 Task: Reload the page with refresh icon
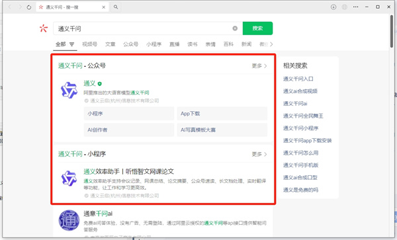point(29,7)
